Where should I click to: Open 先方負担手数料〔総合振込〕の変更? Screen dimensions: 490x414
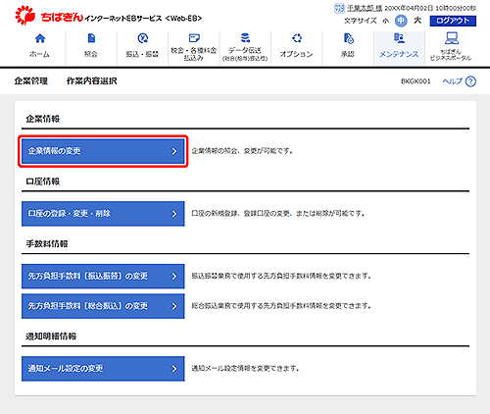[103, 306]
